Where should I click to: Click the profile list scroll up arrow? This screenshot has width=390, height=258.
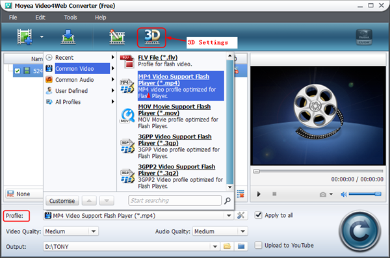(230, 56)
